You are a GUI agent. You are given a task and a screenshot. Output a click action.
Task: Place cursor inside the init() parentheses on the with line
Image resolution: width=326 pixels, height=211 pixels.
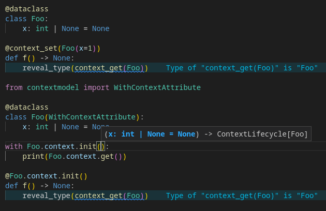pyautogui.click(x=101, y=146)
